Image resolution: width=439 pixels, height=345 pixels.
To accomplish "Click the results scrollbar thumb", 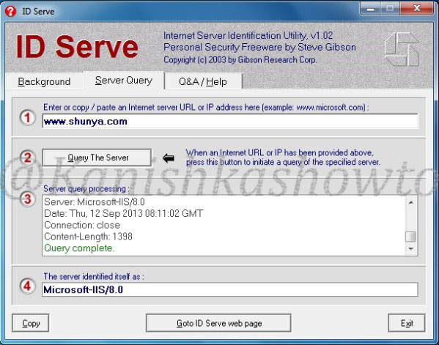I will coord(410,237).
